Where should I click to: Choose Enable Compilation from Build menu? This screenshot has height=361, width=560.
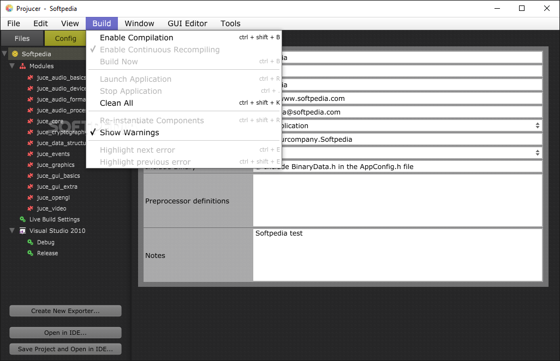coord(184,38)
